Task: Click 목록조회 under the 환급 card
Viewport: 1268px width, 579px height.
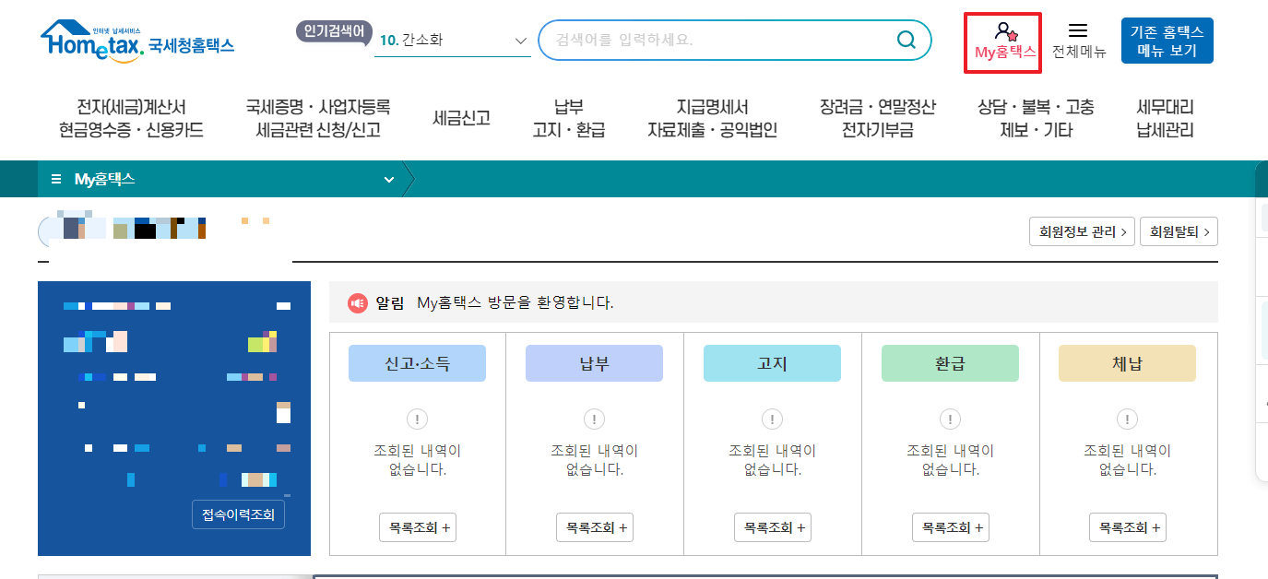Action: click(x=951, y=526)
